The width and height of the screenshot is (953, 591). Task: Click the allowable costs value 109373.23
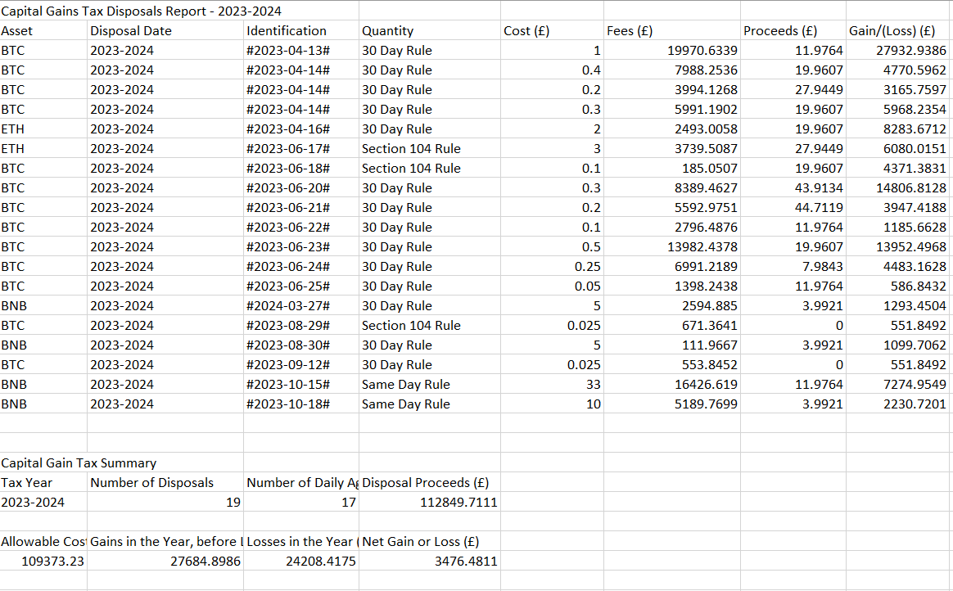[x=52, y=562]
